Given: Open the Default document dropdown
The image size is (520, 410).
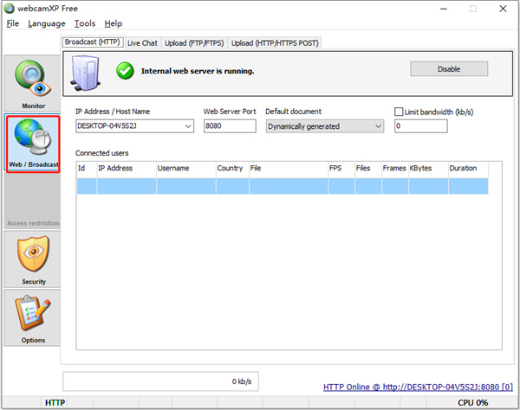Looking at the screenshot, I should coord(325,126).
